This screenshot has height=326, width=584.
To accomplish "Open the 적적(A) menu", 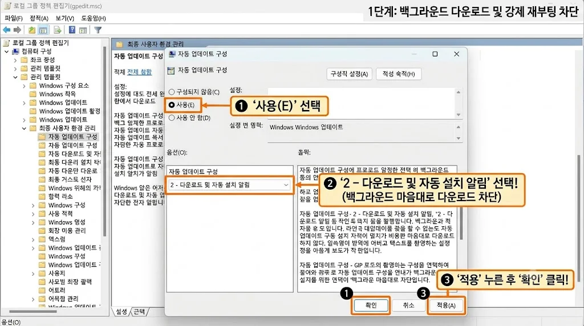I will 39,18.
